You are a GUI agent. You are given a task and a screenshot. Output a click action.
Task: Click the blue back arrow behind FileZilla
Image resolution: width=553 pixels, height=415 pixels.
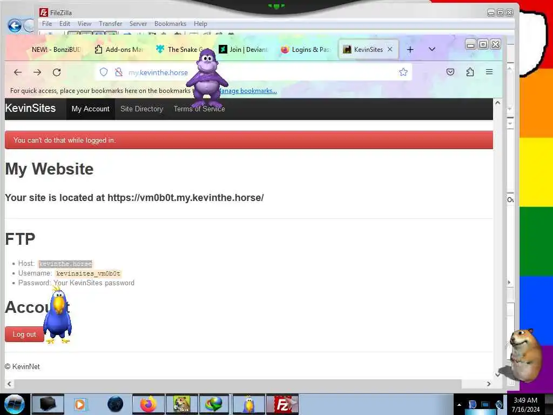pos(15,26)
